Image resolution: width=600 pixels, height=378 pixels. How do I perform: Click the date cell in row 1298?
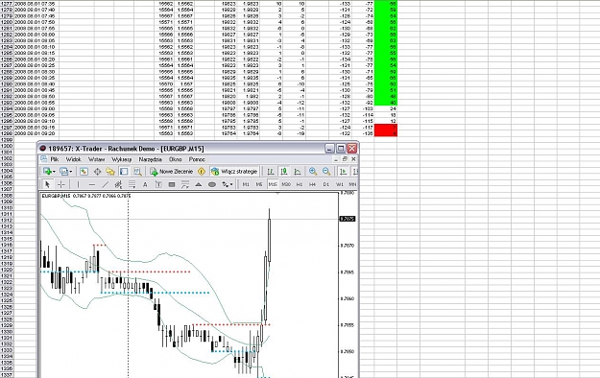click(x=36, y=133)
